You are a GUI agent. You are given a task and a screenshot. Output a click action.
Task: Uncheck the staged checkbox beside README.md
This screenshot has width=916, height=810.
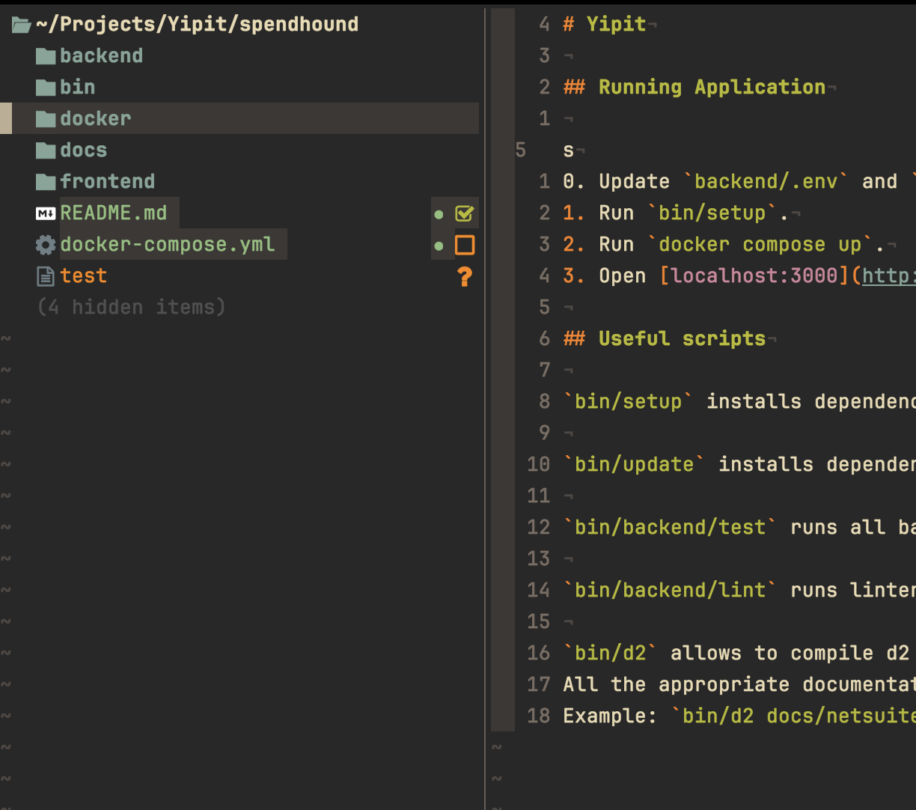click(x=464, y=213)
